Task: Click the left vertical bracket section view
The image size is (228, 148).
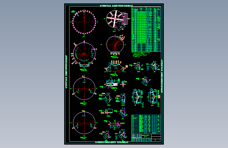Action: [x=138, y=97]
